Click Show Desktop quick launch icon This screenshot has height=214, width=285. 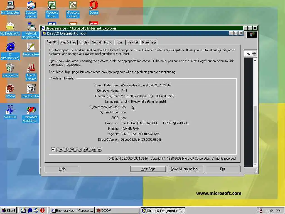[x=23, y=210]
